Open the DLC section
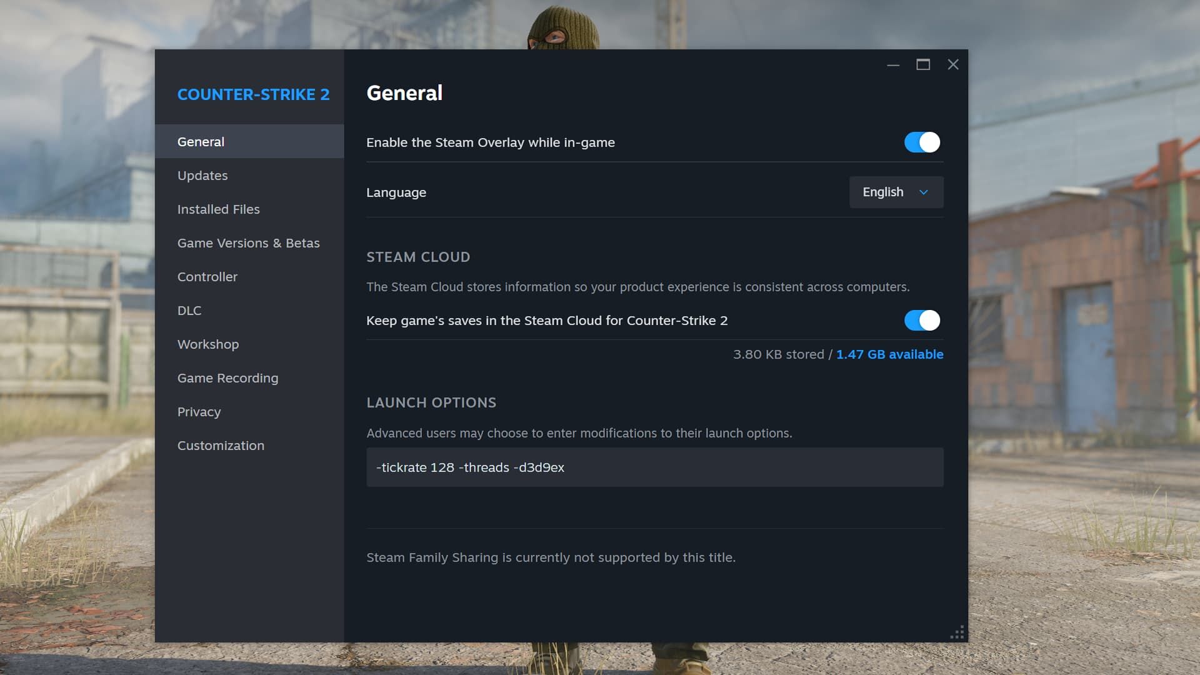Viewport: 1200px width, 675px height. 249,311
